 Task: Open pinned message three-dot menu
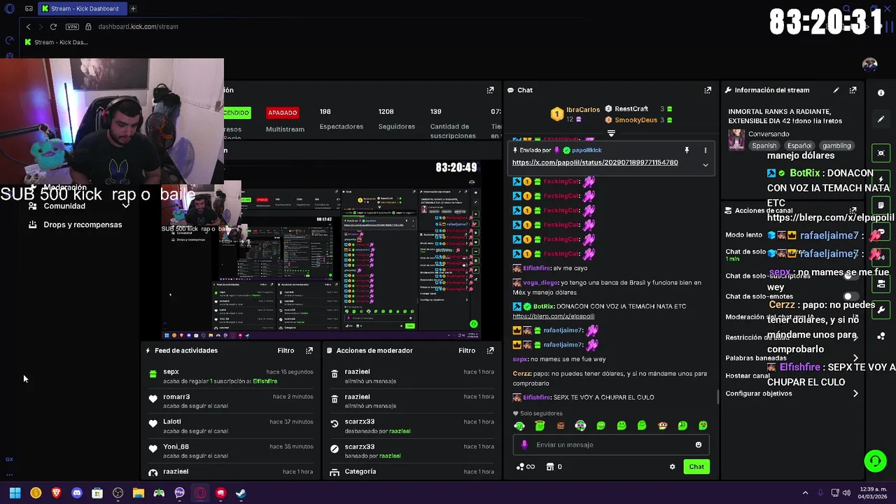pos(705,150)
